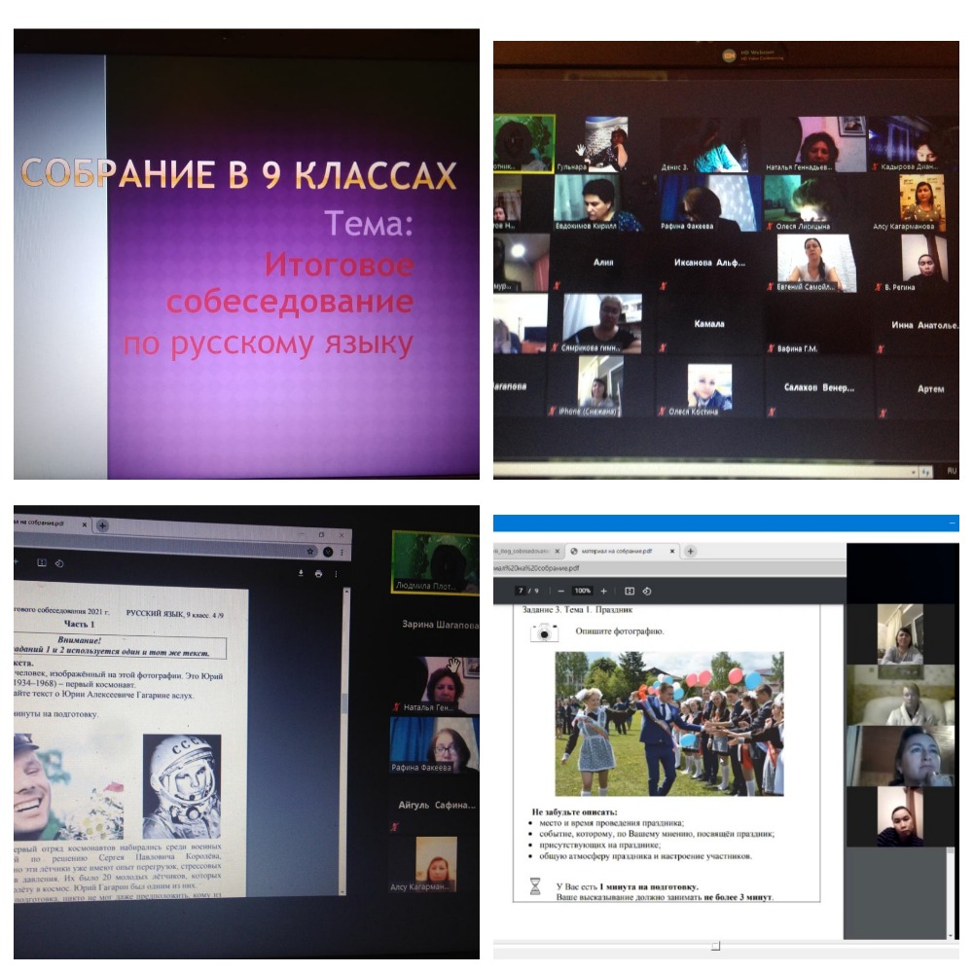This screenshot has height=973, width=973.
Task: Click the page number field showing 7
Action: pyautogui.click(x=521, y=591)
